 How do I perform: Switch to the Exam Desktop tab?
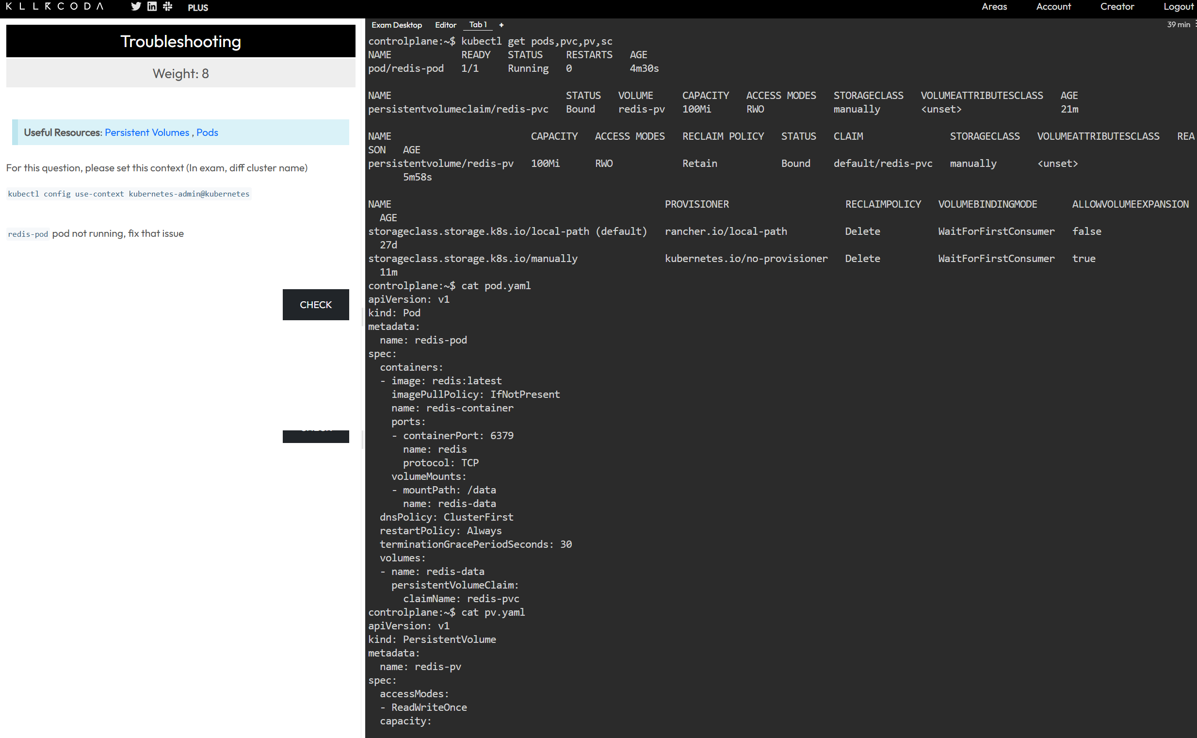396,25
